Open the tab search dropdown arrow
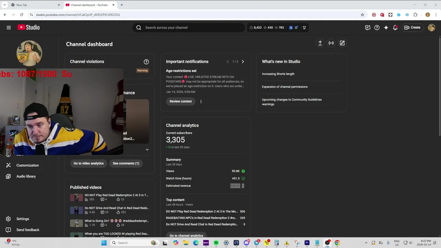 pos(4,5)
